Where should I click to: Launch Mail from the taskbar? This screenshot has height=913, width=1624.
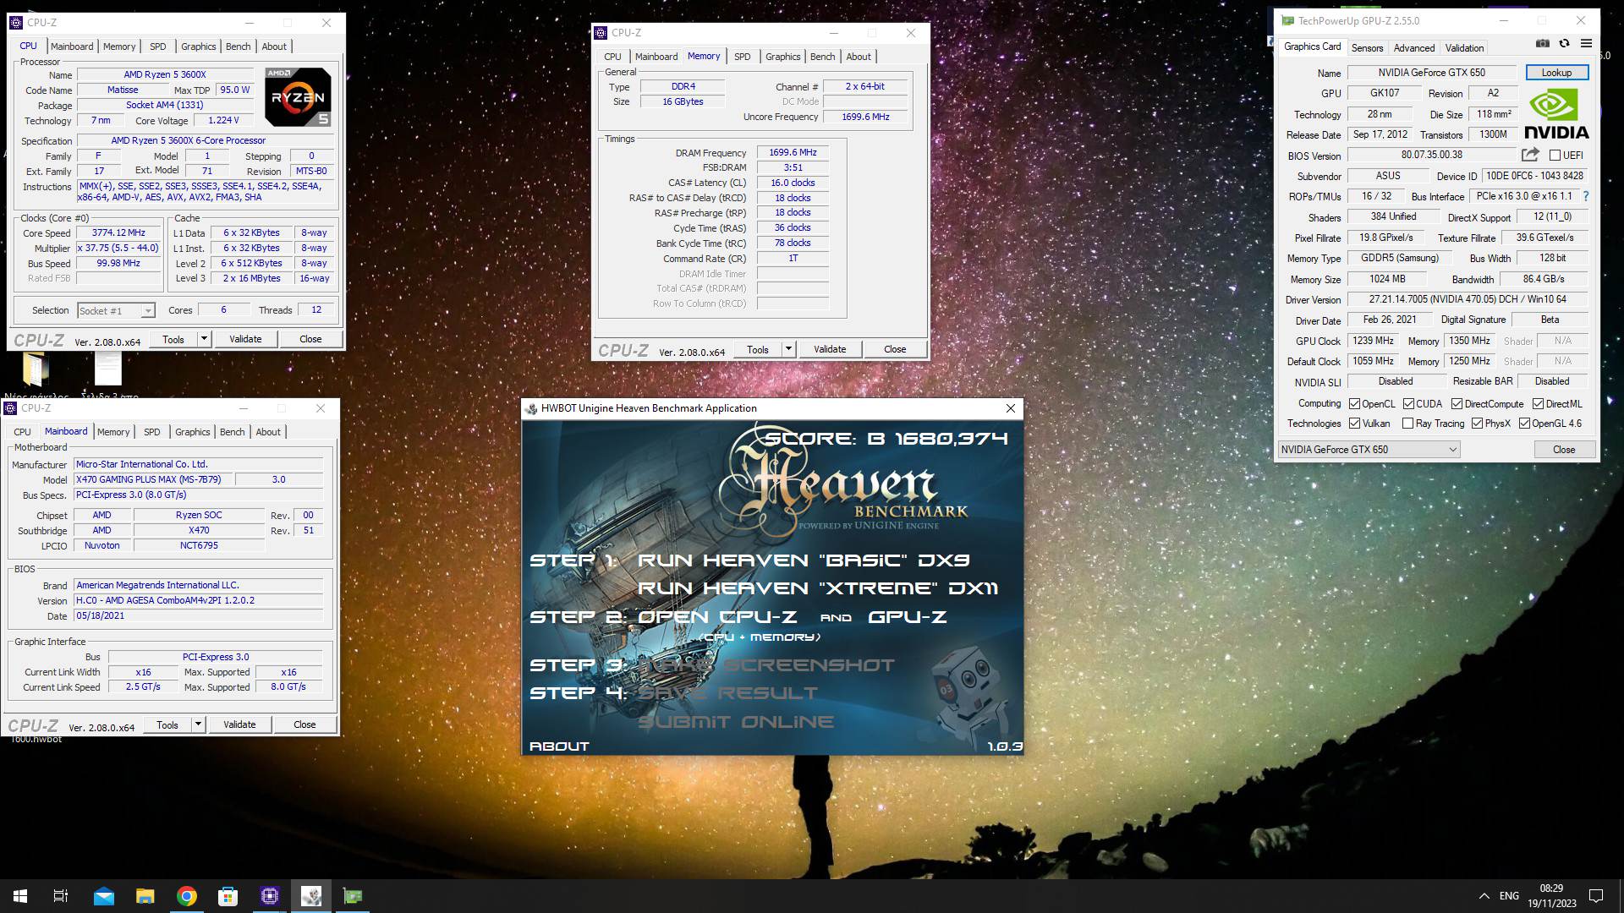tap(103, 896)
